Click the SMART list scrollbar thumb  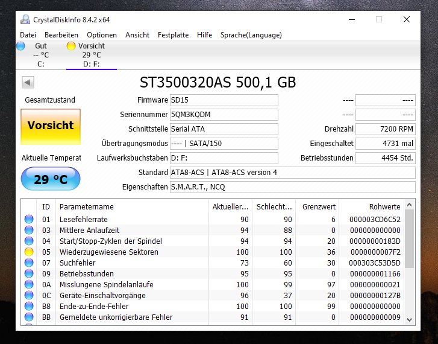[x=410, y=239]
